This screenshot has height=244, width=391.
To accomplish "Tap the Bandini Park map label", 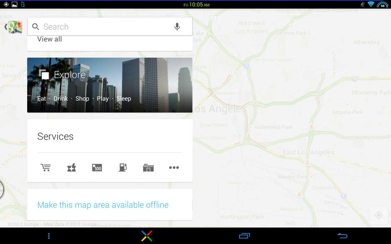I will 293,177.
